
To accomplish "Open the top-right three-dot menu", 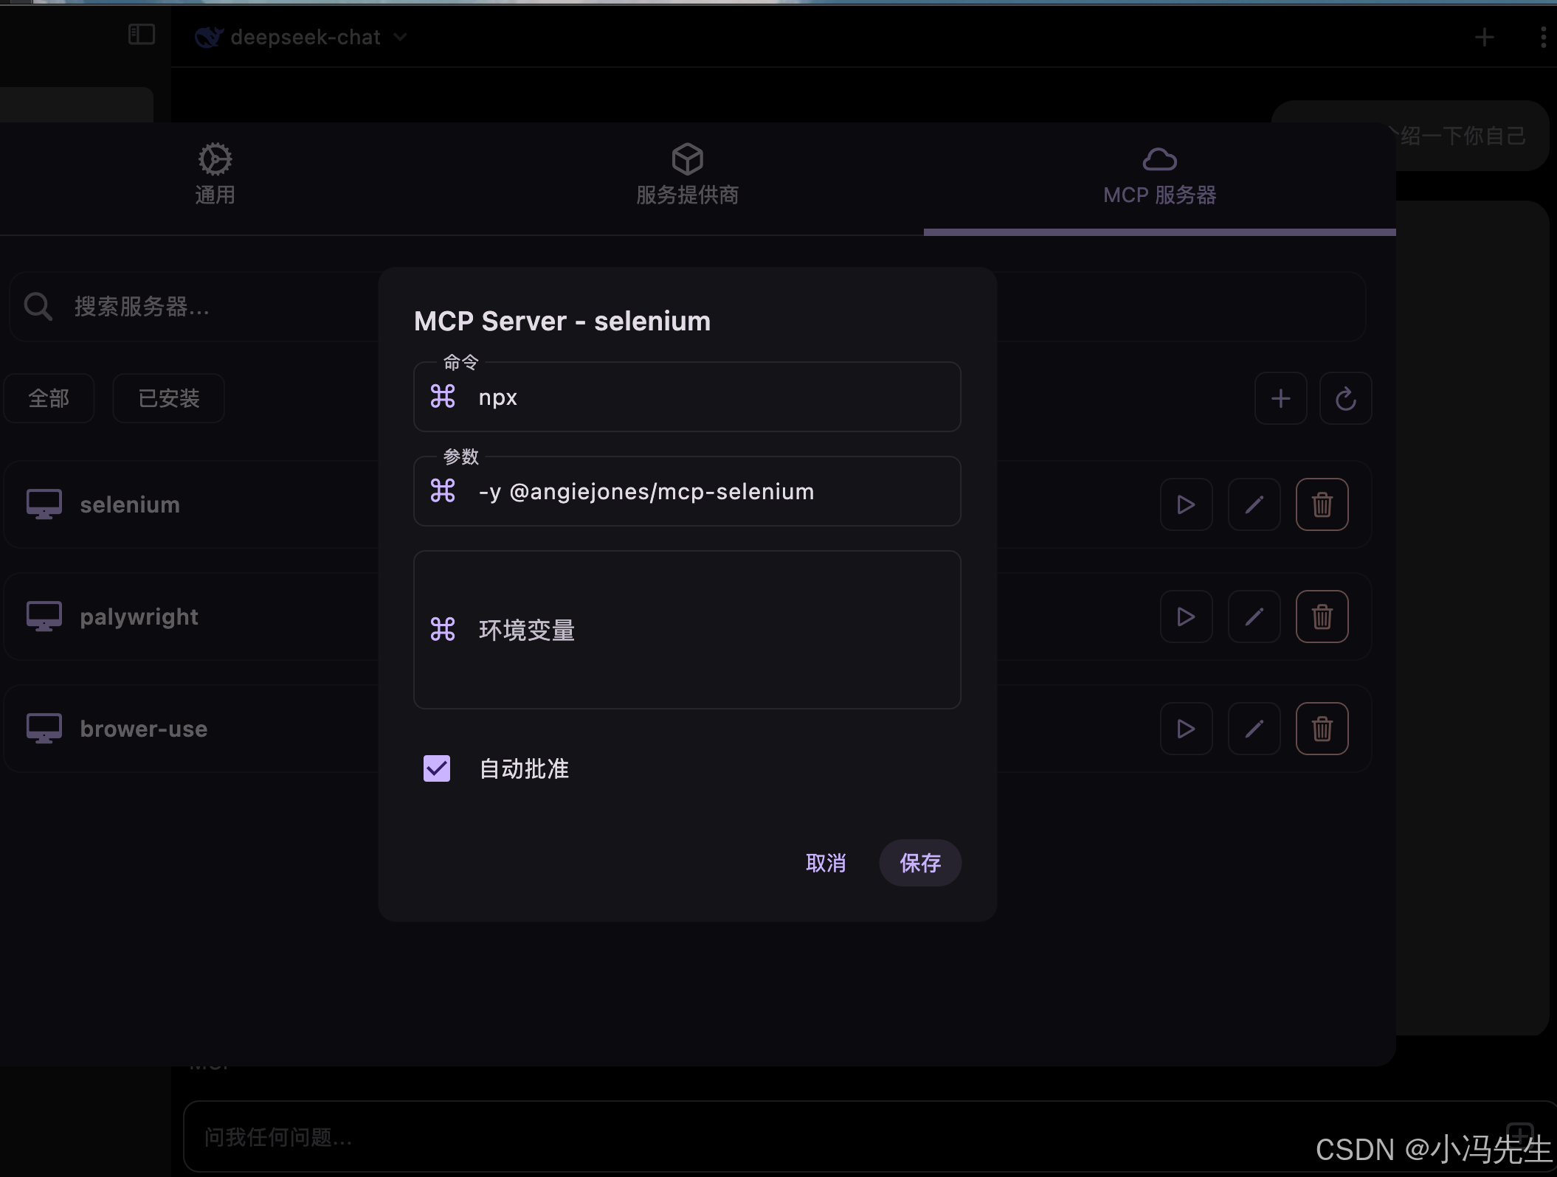I will 1543,37.
